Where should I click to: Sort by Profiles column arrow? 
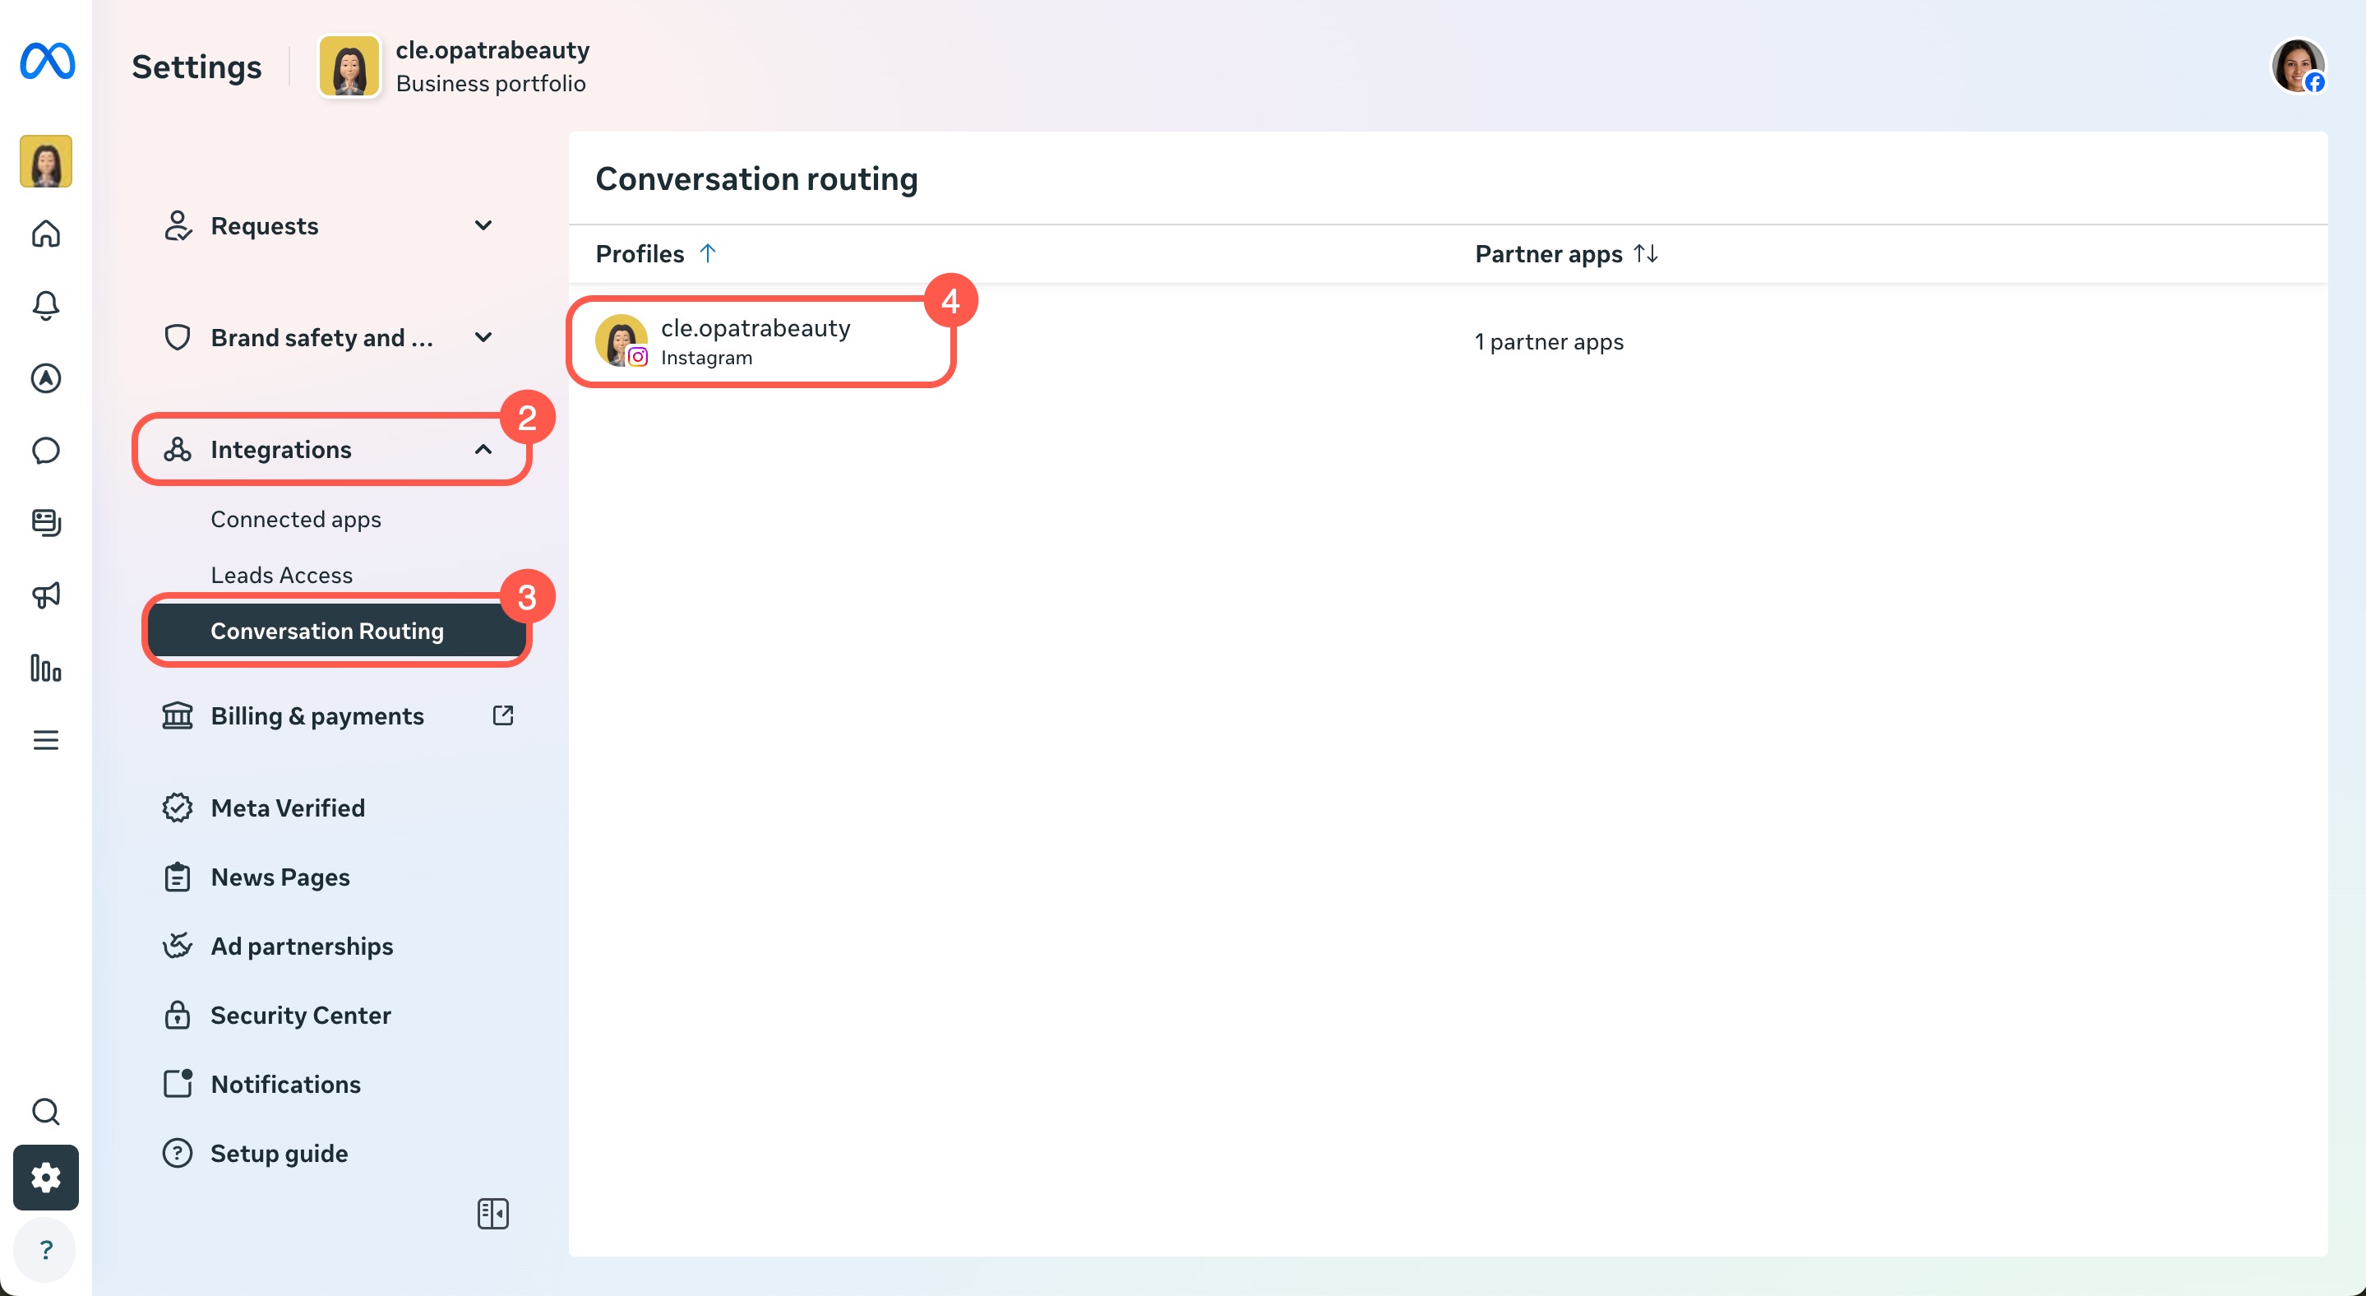707,253
